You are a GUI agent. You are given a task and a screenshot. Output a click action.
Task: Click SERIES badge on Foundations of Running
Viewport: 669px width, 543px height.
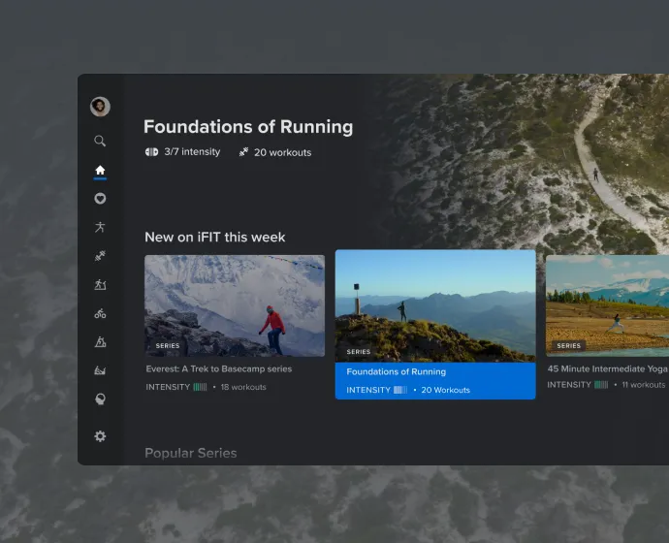359,351
